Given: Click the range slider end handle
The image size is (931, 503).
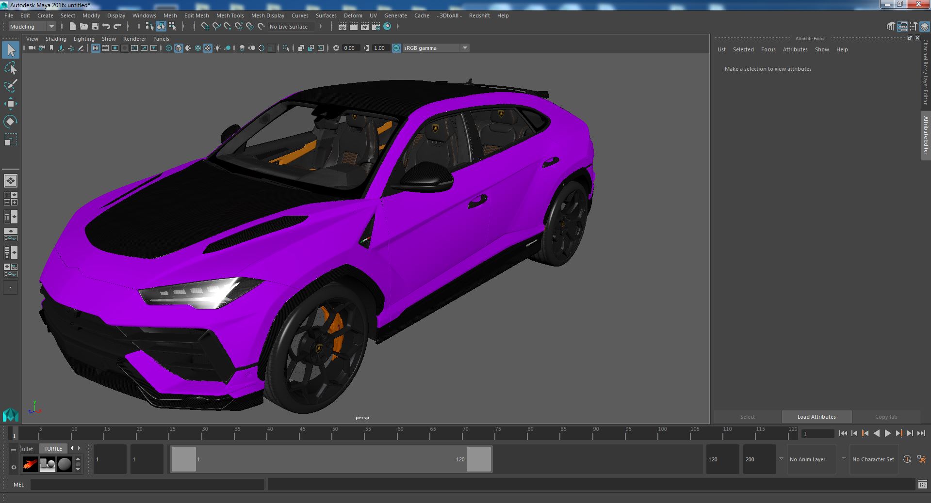Looking at the screenshot, I should pyautogui.click(x=479, y=459).
